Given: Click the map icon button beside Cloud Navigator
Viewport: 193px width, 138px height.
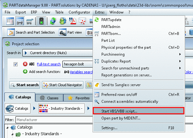Looking at the screenshot, I should 89,85.
